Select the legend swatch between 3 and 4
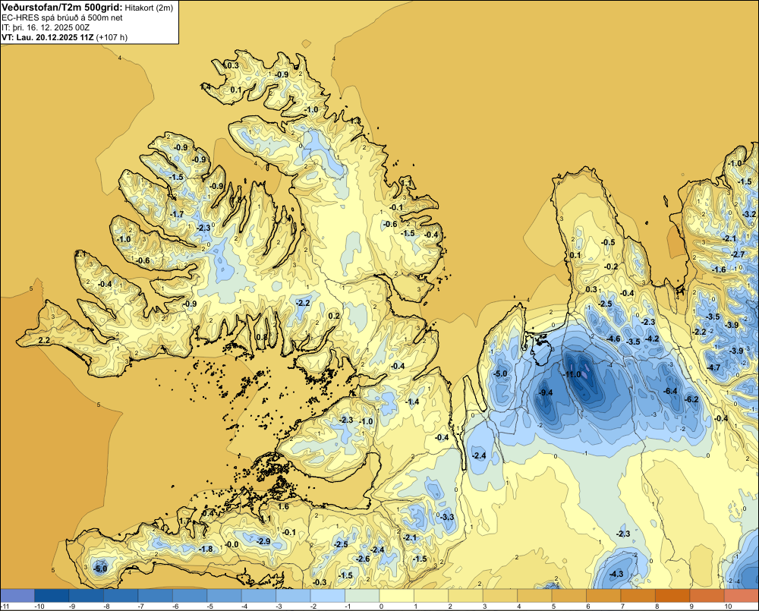The width and height of the screenshot is (759, 611). click(500, 595)
